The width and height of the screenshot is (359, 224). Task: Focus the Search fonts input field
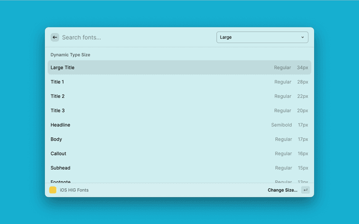pos(135,38)
